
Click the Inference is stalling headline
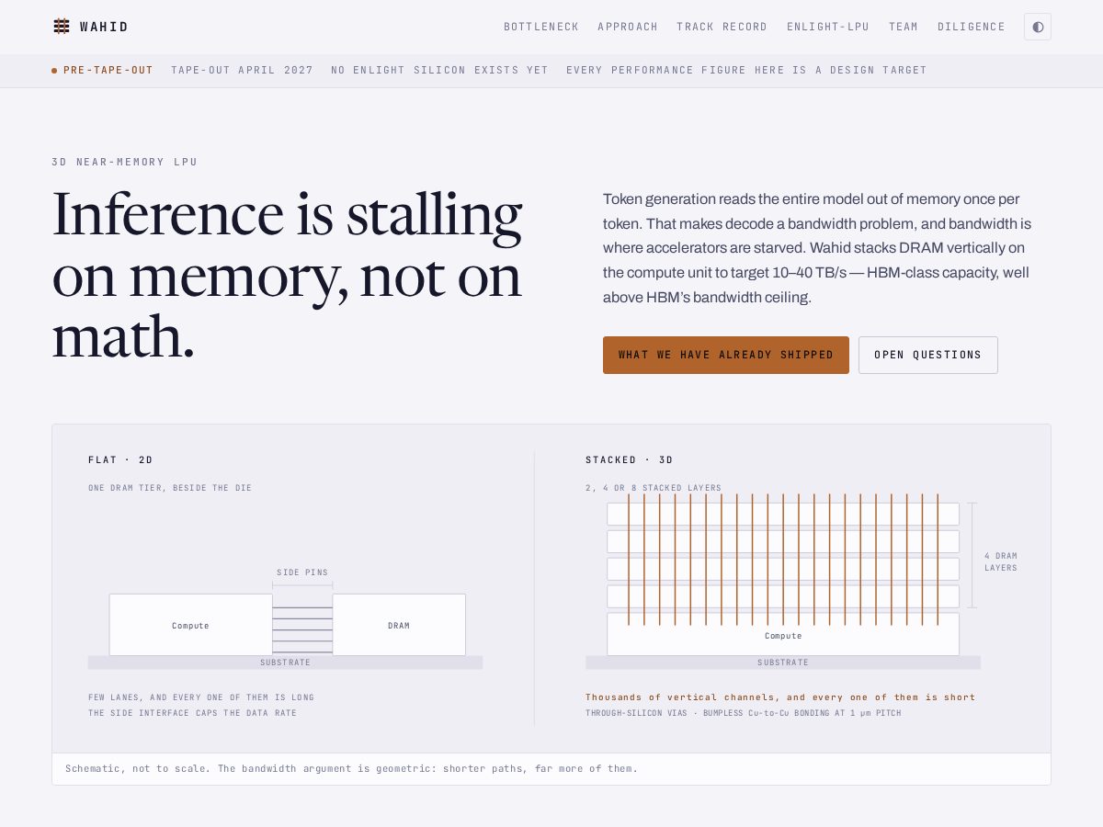click(288, 275)
